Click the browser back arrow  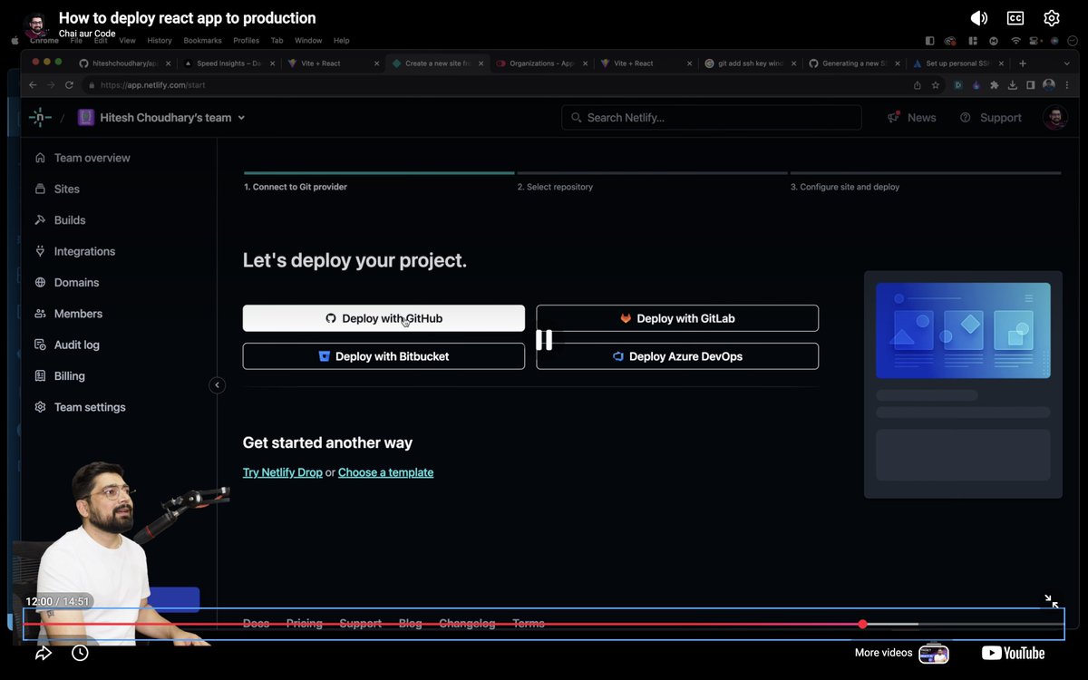33,85
